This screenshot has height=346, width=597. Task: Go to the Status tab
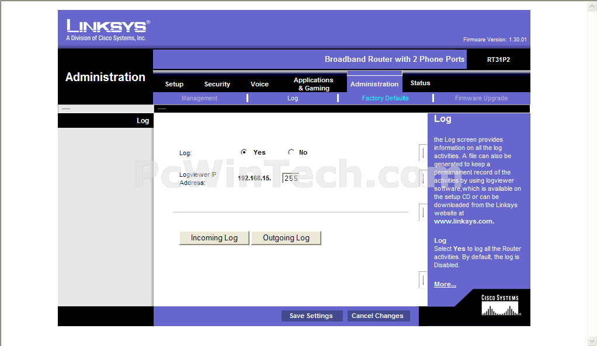click(420, 83)
